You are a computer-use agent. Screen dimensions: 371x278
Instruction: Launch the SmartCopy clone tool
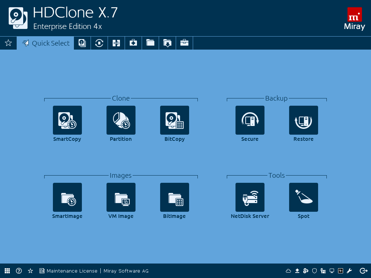click(x=67, y=120)
